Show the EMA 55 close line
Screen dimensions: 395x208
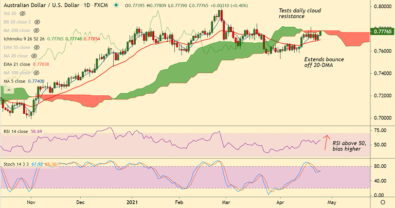tap(37, 47)
